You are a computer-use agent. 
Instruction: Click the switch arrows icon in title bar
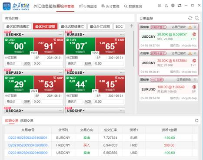coord(180,6)
